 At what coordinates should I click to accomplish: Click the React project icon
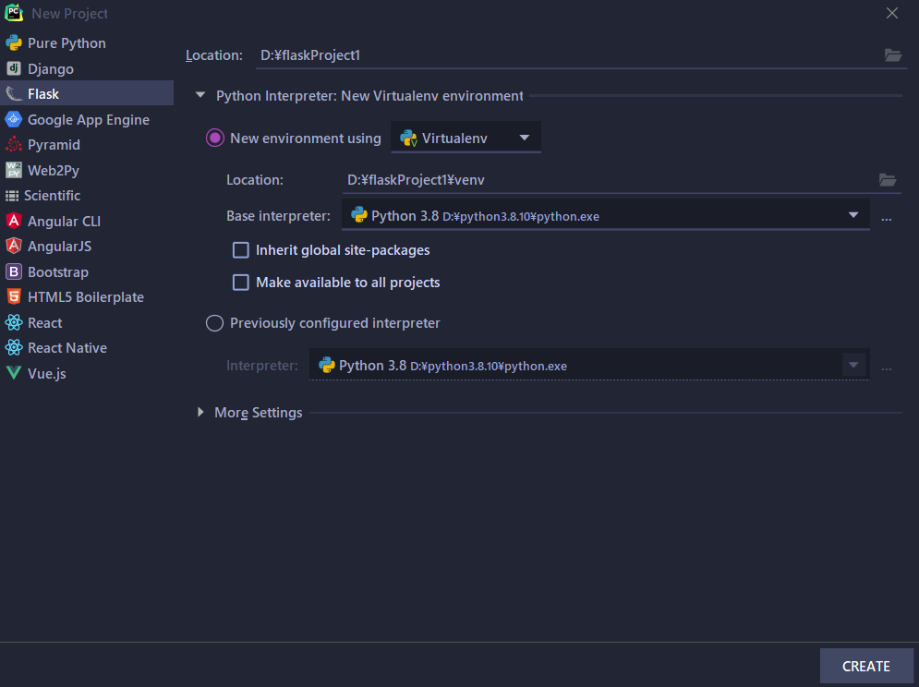(14, 322)
